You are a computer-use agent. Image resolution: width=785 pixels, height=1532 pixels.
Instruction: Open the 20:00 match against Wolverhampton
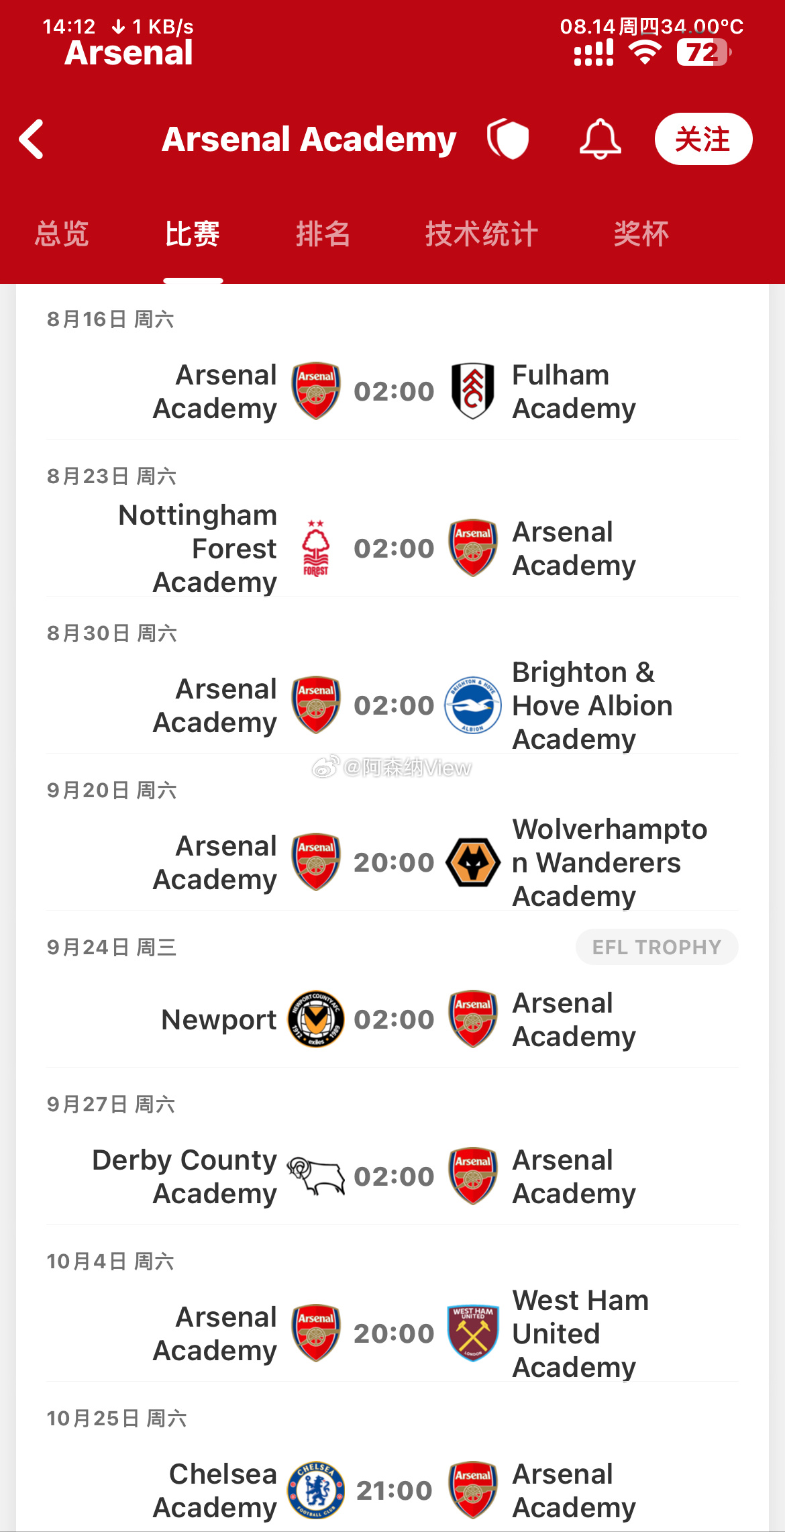(392, 862)
